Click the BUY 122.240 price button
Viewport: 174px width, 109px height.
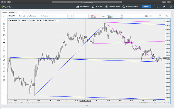pos(112,16)
